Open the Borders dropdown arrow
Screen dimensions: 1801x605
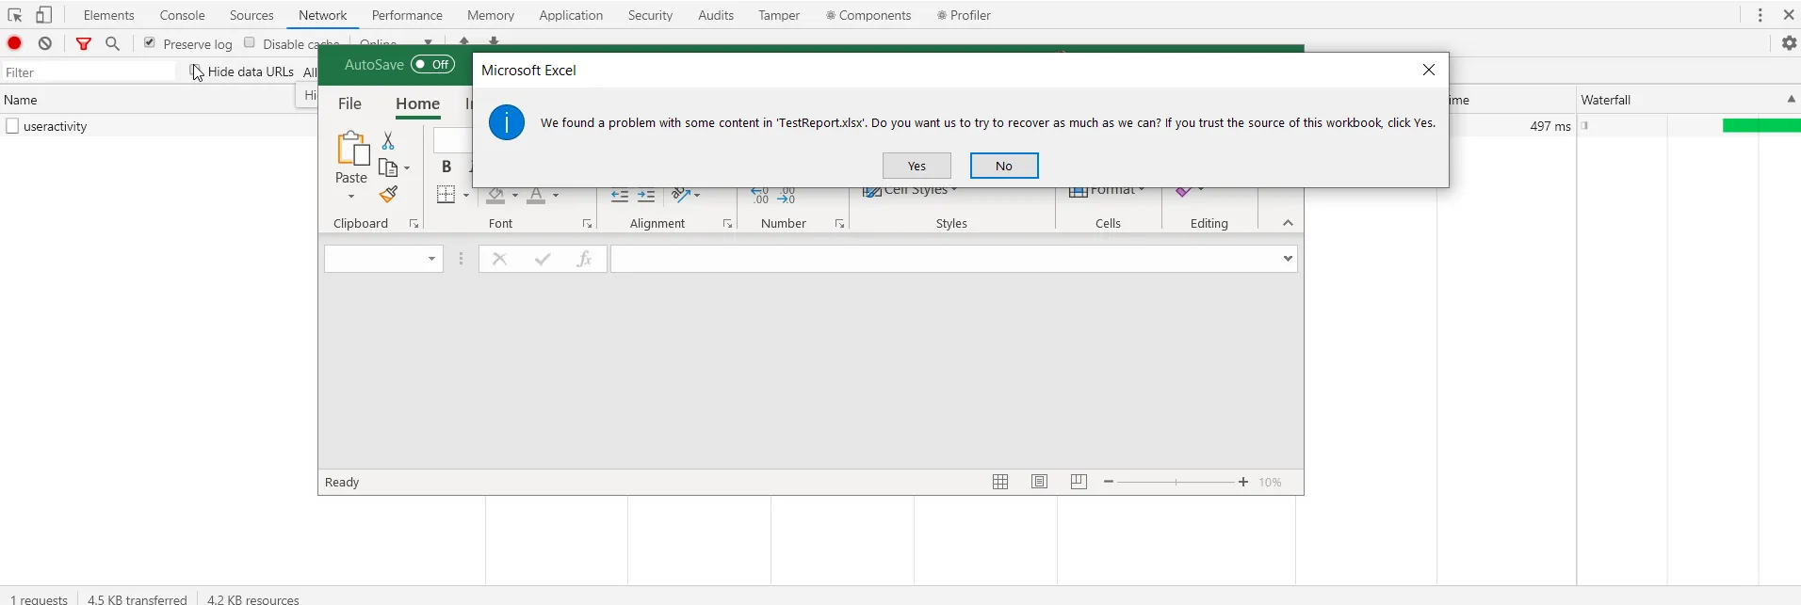click(x=464, y=196)
